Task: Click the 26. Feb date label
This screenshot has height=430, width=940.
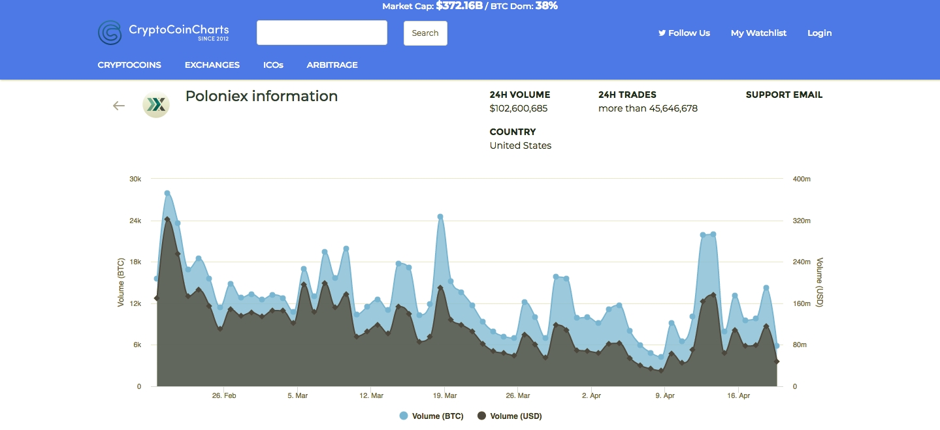Action: 224,395
